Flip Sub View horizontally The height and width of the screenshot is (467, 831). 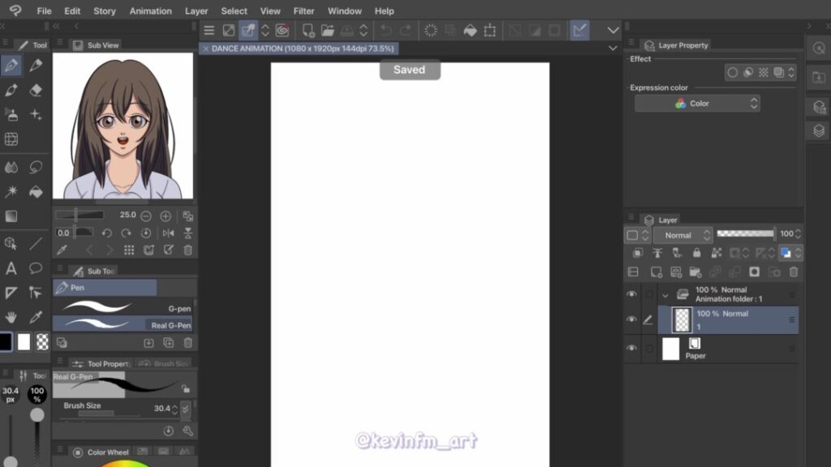coord(169,233)
